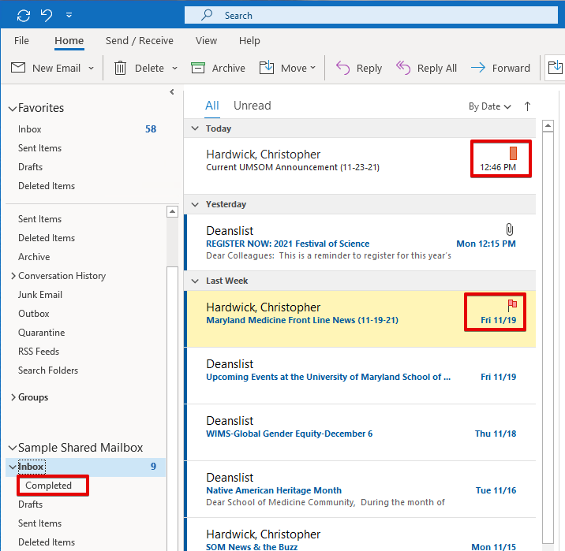Click the New Email envelope icon
Viewport: 565px width, 551px height.
(x=18, y=68)
